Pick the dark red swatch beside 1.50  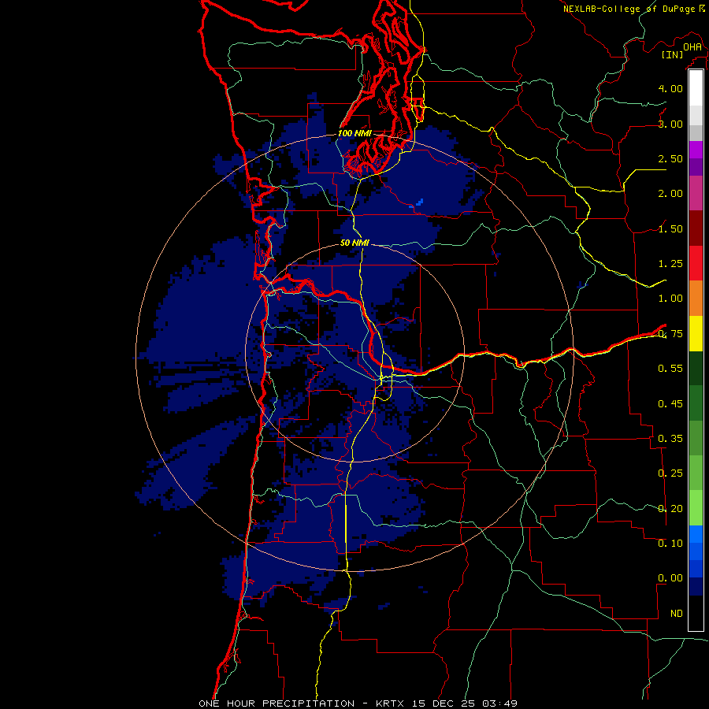coord(696,228)
